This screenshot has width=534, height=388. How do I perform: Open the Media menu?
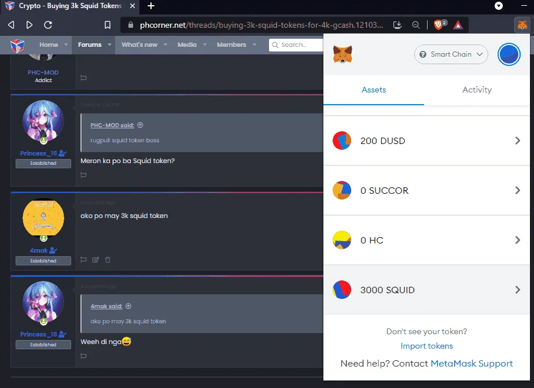point(187,45)
